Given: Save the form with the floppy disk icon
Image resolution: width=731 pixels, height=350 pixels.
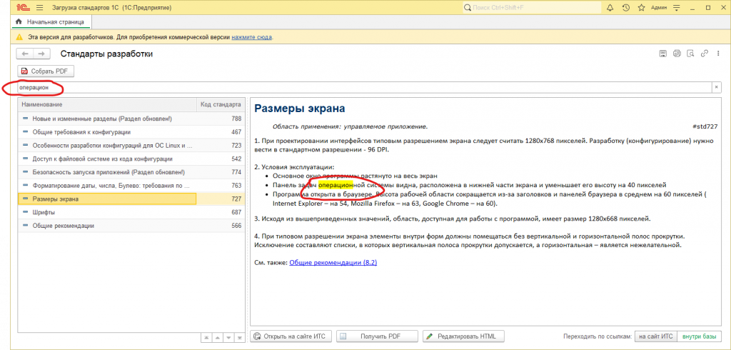Looking at the screenshot, I should (x=662, y=53).
